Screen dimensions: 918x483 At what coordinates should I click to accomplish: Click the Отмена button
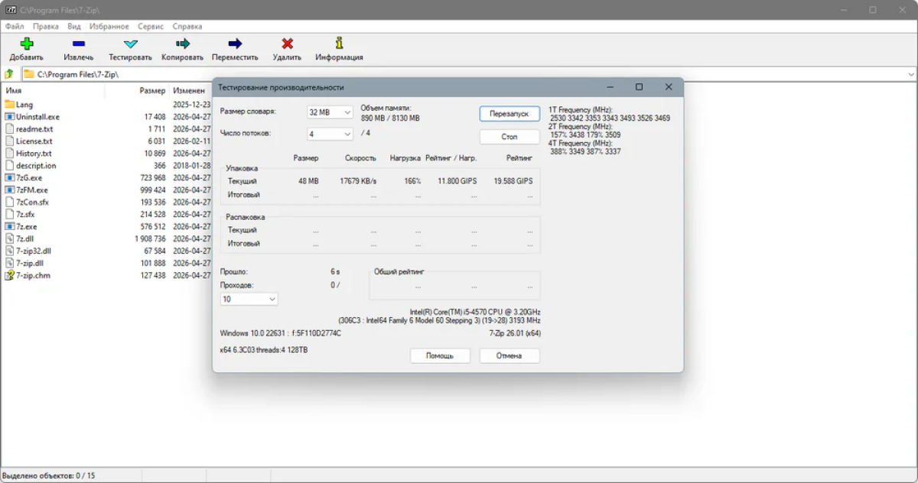(509, 355)
